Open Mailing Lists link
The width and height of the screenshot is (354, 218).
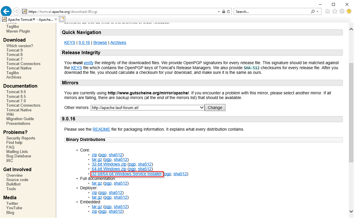(x=17, y=151)
